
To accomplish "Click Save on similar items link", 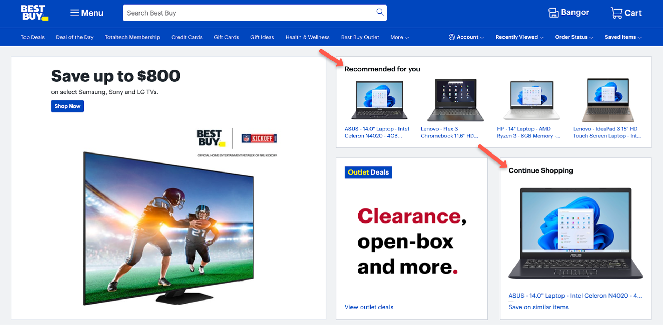I will [x=538, y=307].
